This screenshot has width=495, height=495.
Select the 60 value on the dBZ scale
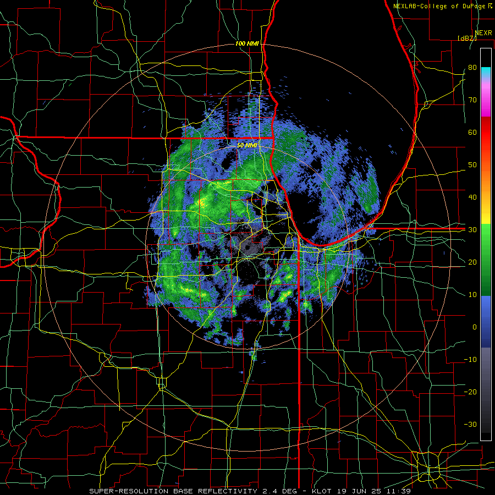[472, 132]
